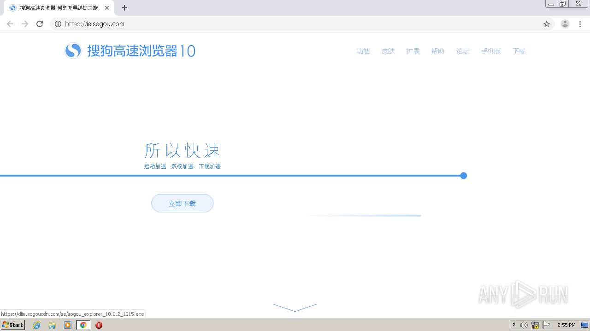Click the address bar URL ie.sogou.com
The width and height of the screenshot is (590, 331).
click(x=95, y=24)
